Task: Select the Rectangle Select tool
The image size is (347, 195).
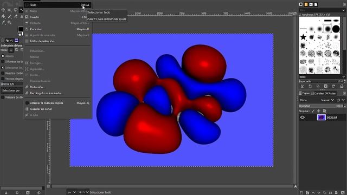Action: [x=9, y=10]
